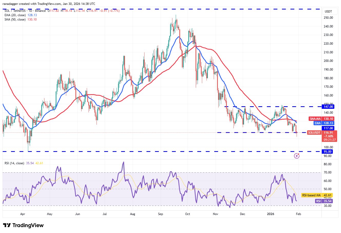Screen dimensions: 341x233
Task: Select the SMA (50, close) legend
Action: point(15,20)
